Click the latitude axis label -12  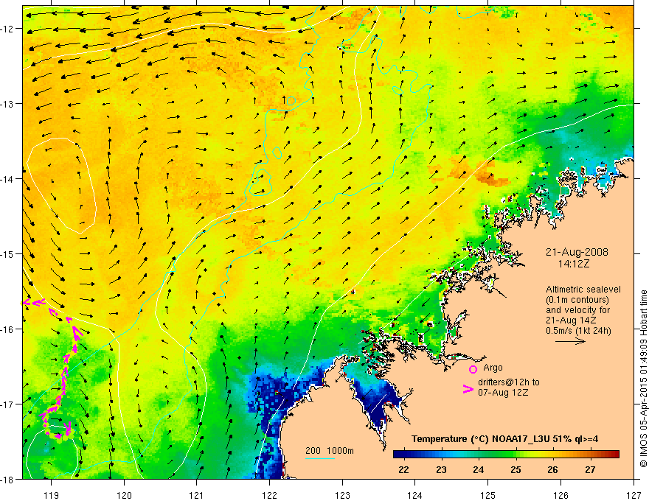(8, 29)
